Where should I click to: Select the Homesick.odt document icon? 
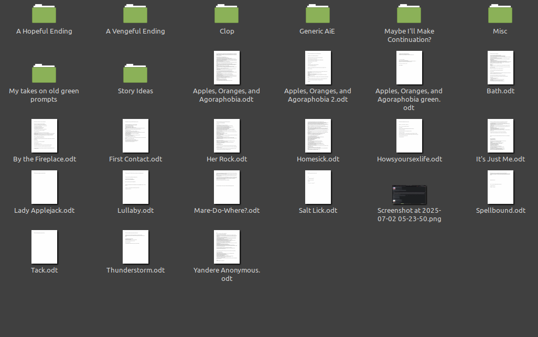[x=318, y=136]
